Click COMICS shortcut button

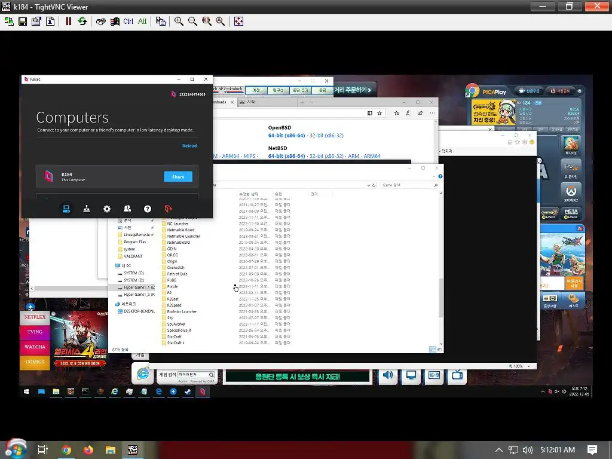[x=35, y=362]
